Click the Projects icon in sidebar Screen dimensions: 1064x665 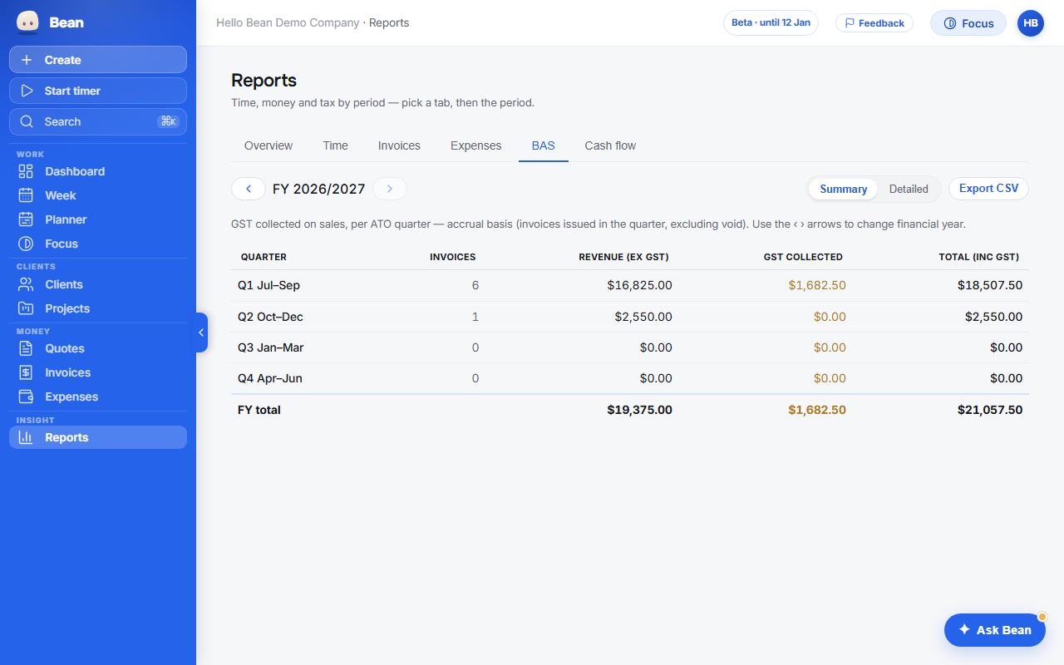(26, 308)
